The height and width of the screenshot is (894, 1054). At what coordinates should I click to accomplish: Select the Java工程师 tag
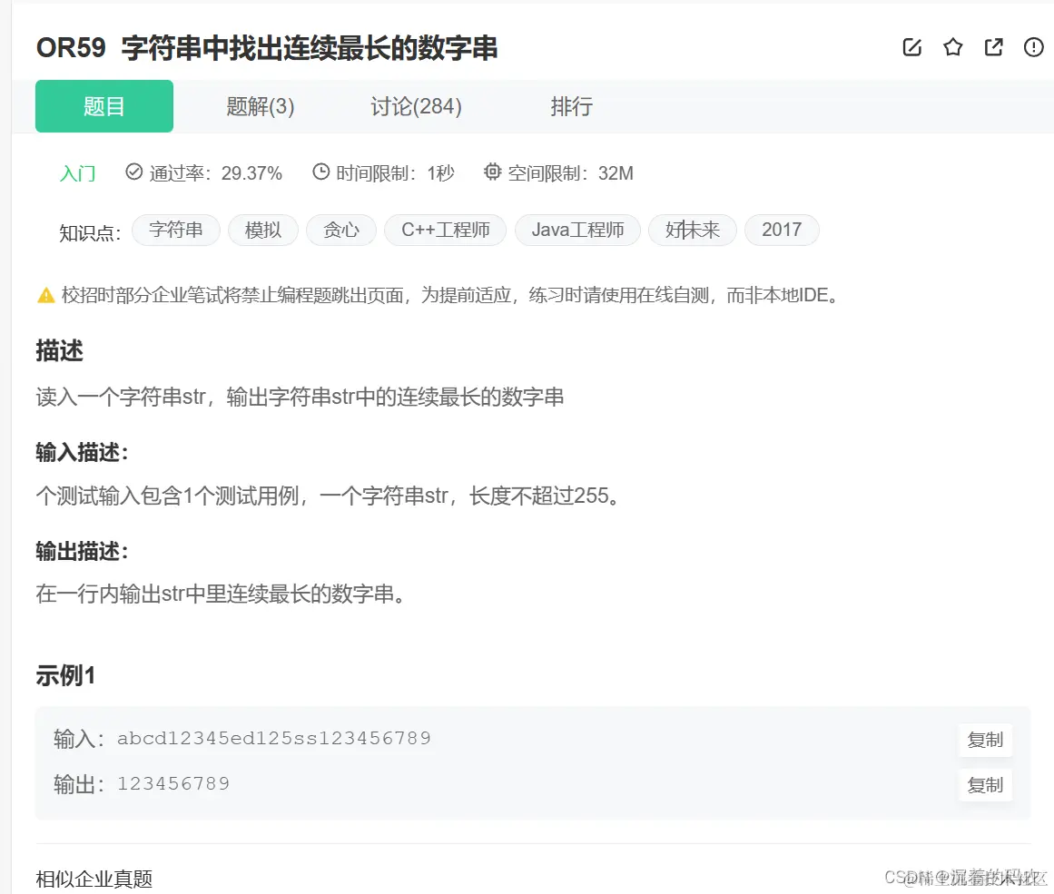pyautogui.click(x=577, y=230)
